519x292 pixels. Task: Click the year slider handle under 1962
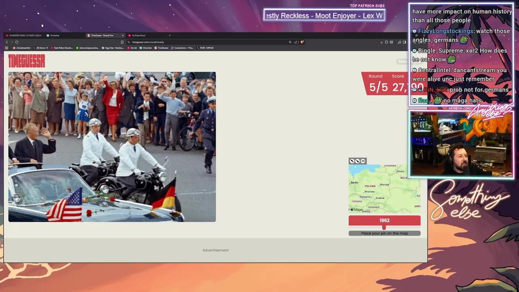coord(384,227)
